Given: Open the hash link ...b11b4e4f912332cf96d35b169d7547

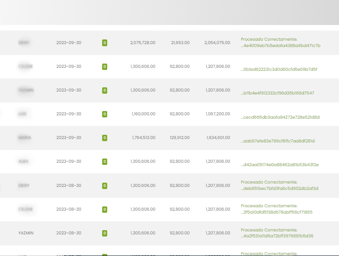Looking at the screenshot, I should [277, 93].
